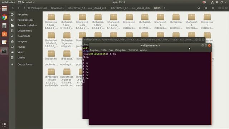Open Pasta pessoal in sidebar
The height and width of the screenshot is (129, 229).
(x=25, y=20)
